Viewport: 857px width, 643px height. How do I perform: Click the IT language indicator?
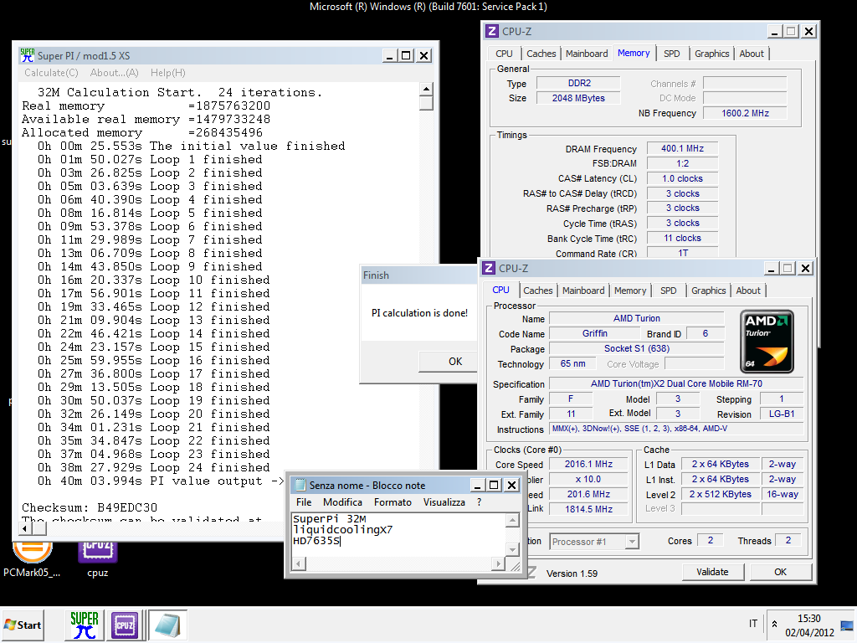point(753,623)
